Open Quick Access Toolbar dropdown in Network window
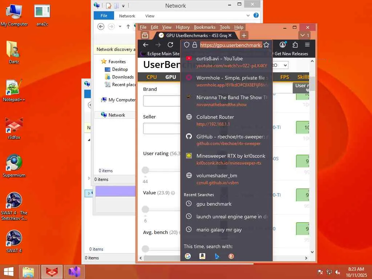Screen dimensions: 372x279 [124, 6]
